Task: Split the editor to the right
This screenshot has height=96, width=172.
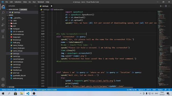Action: pos(166,6)
